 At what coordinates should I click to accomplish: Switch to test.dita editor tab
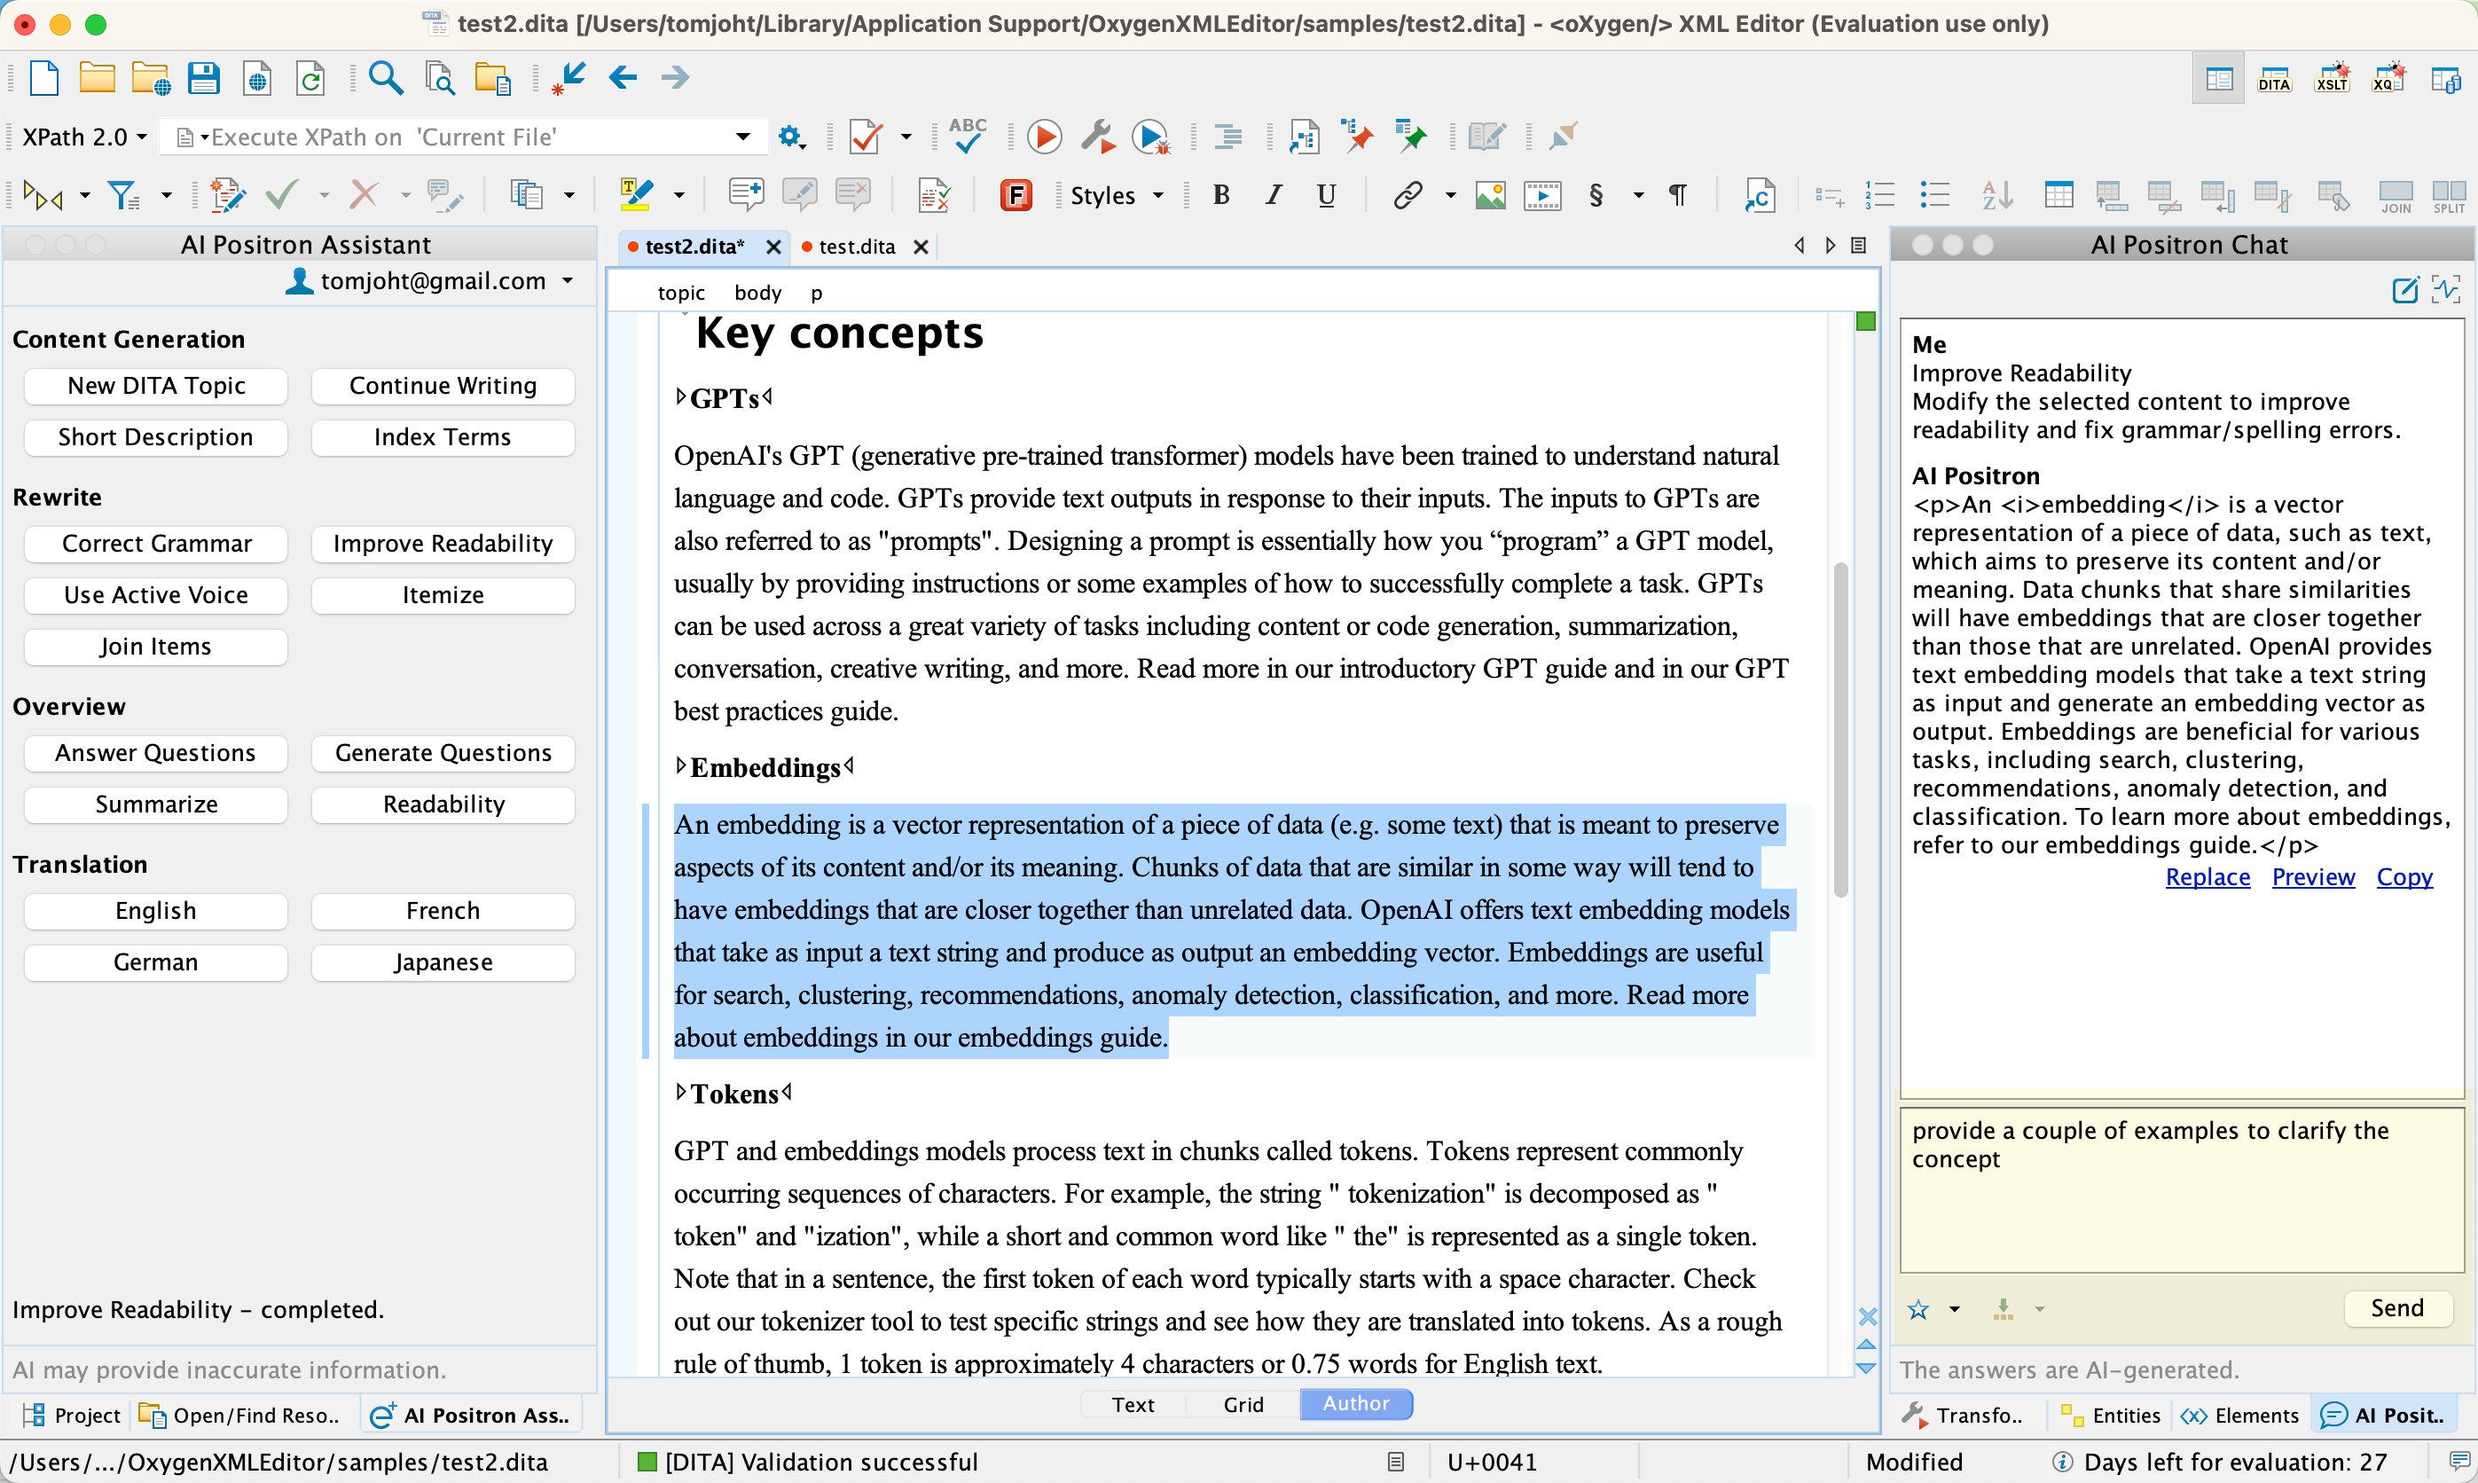857,247
